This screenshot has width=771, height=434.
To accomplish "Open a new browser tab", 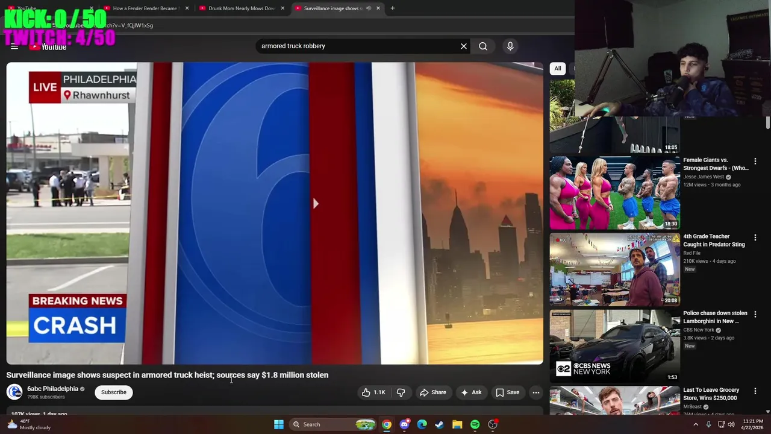I will pyautogui.click(x=392, y=8).
